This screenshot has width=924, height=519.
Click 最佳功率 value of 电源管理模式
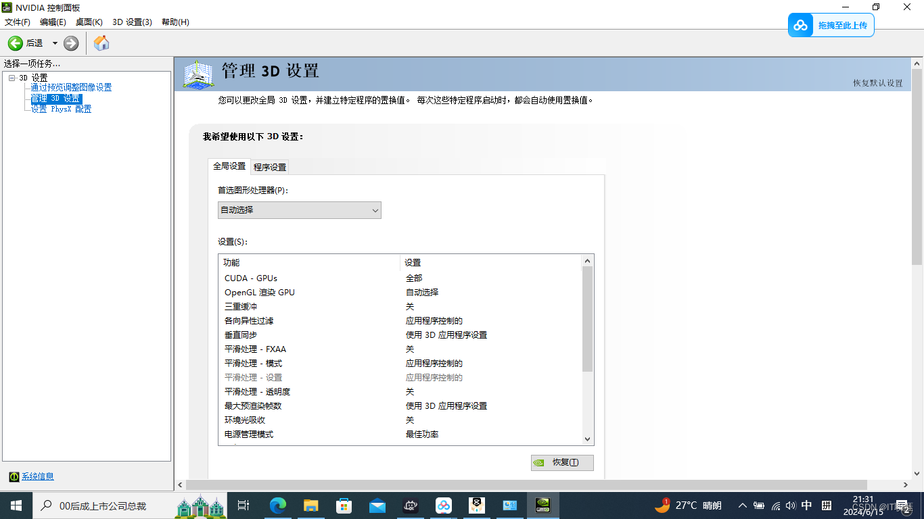pyautogui.click(x=422, y=435)
